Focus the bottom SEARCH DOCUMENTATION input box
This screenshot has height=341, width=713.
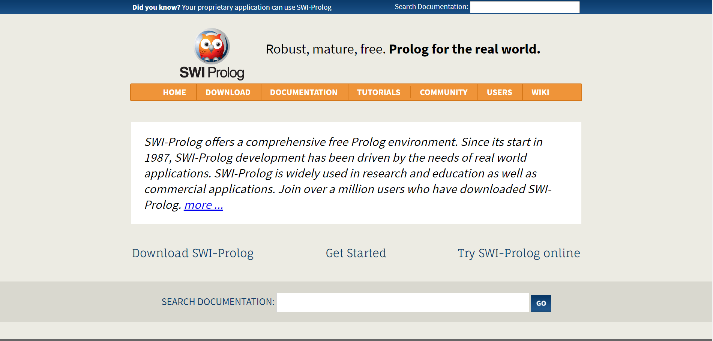402,302
